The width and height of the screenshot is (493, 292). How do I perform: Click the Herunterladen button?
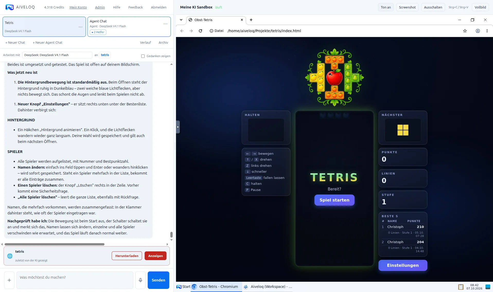(x=127, y=256)
